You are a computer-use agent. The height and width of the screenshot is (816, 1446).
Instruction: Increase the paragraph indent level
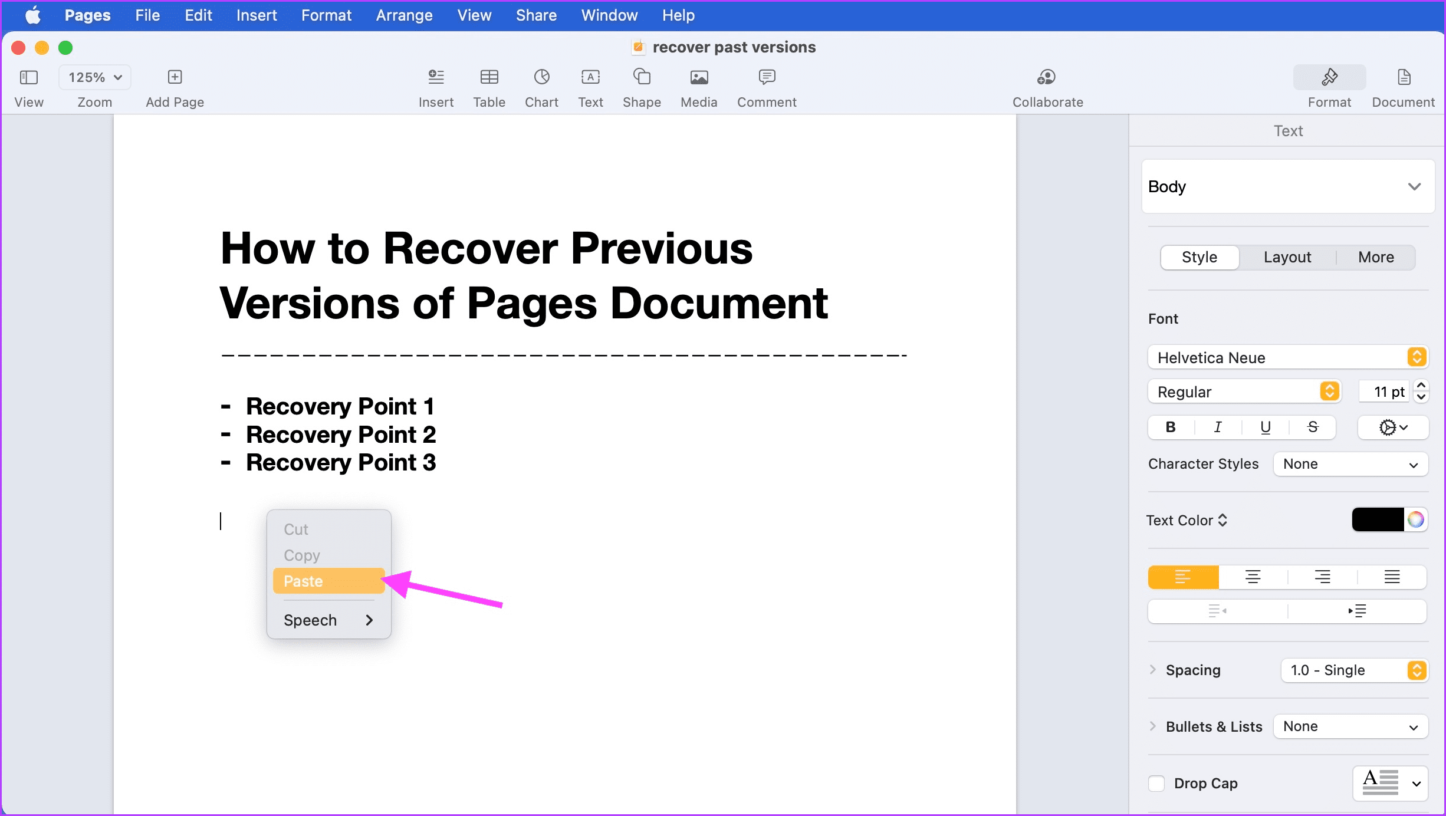pyautogui.click(x=1357, y=611)
